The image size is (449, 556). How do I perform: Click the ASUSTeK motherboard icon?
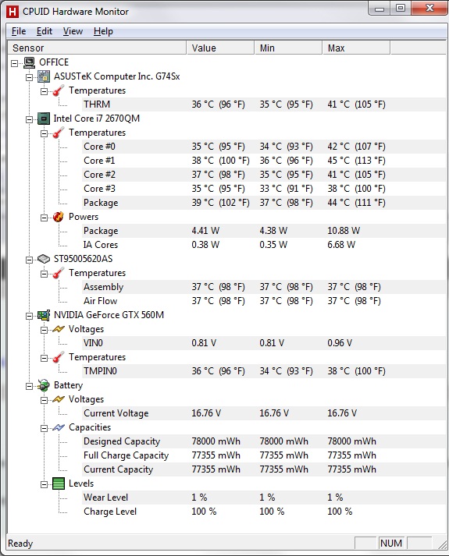pos(44,76)
